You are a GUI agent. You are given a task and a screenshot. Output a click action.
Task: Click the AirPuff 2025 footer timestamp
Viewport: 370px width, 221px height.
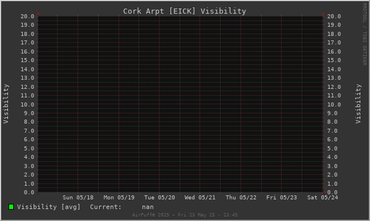click(185, 215)
